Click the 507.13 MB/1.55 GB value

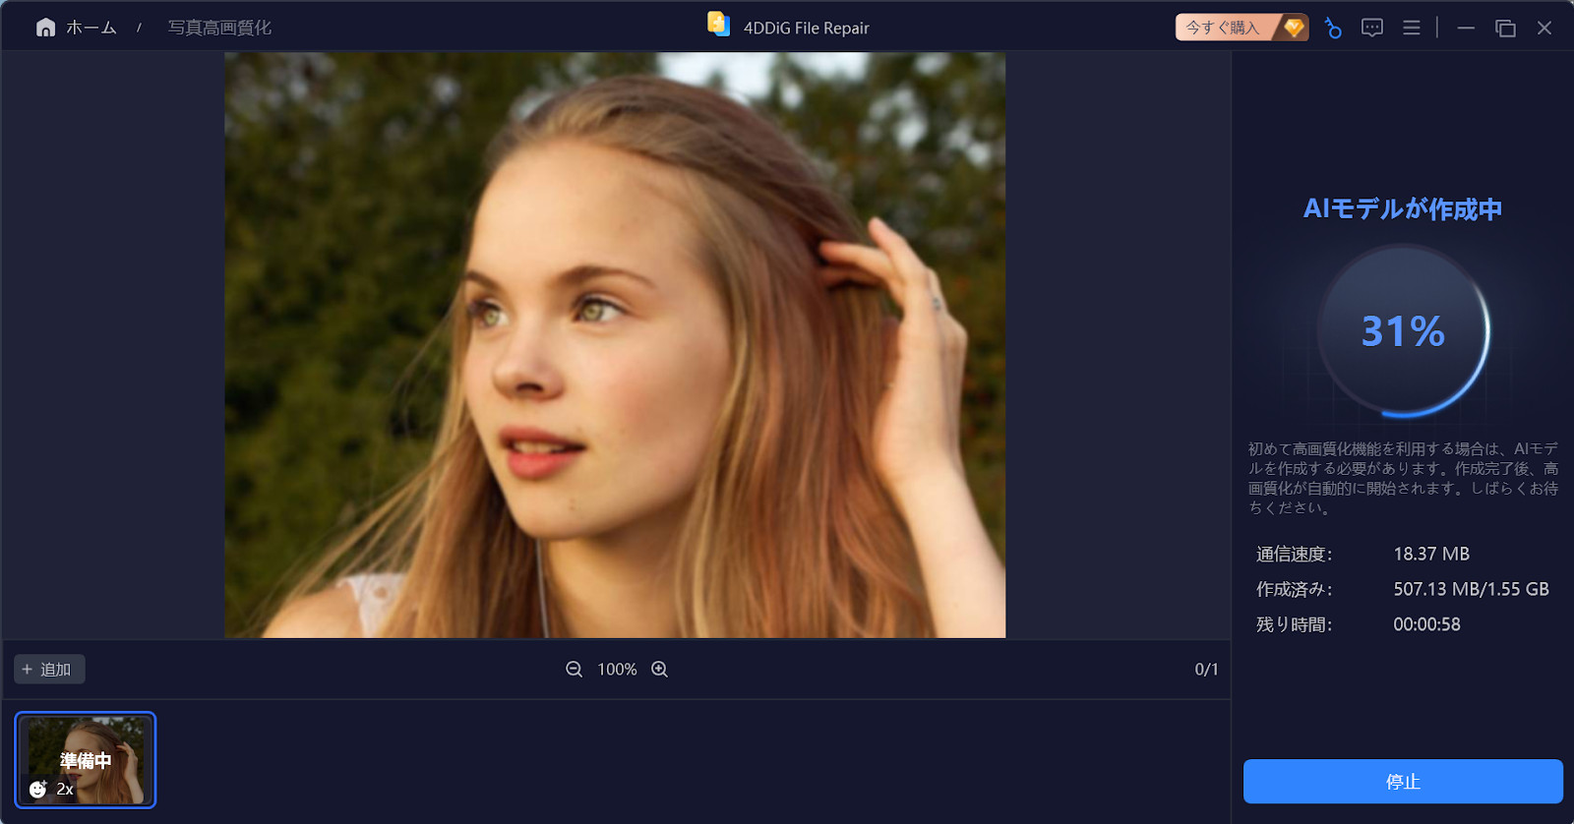tap(1471, 590)
